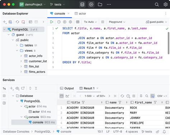This screenshot has width=170, height=135.
Task: Collapse the views folder
Action: pyautogui.click(x=17, y=51)
